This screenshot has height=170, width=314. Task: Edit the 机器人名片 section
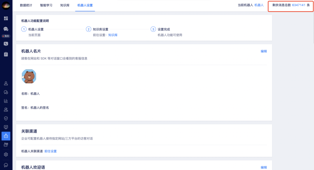(264, 51)
